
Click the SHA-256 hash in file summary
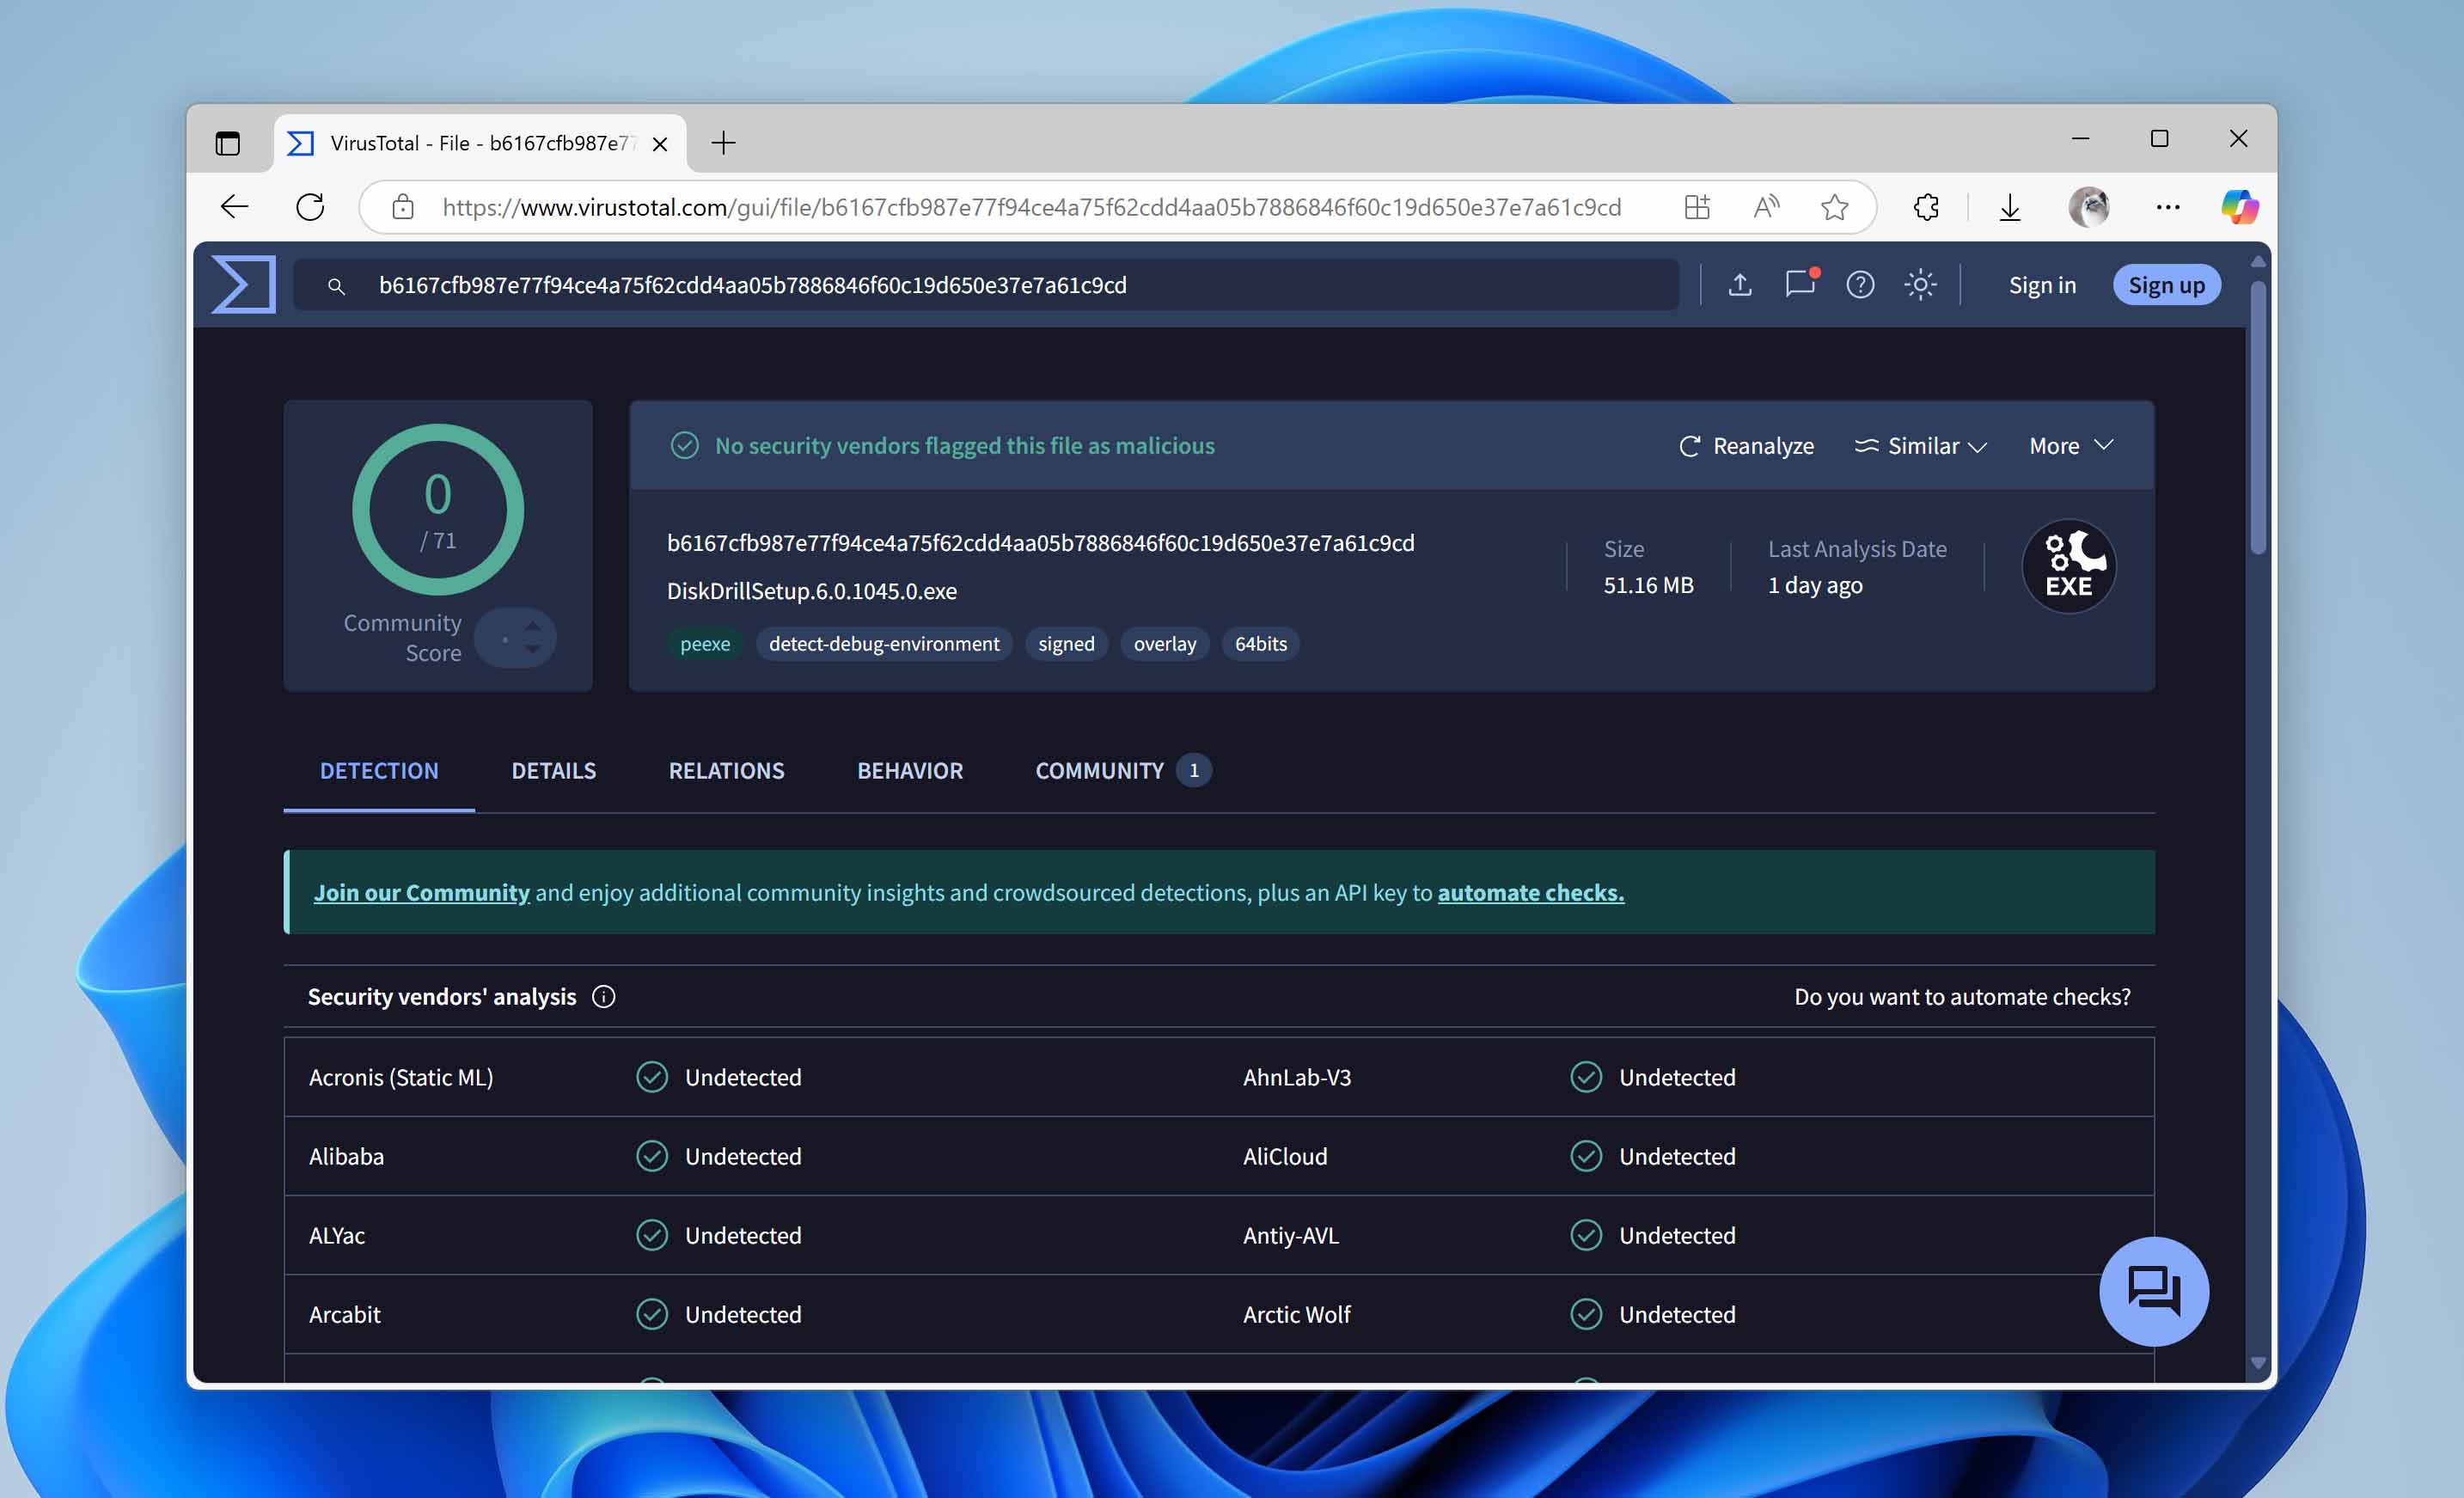pyautogui.click(x=1040, y=543)
